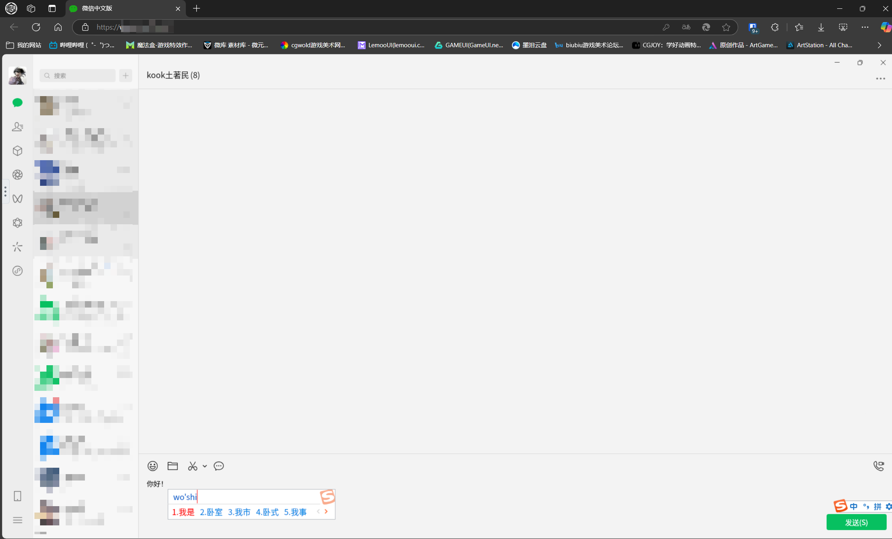Screen dimensions: 892x539
Task: Click the 发送(S) send button
Action: 856,522
